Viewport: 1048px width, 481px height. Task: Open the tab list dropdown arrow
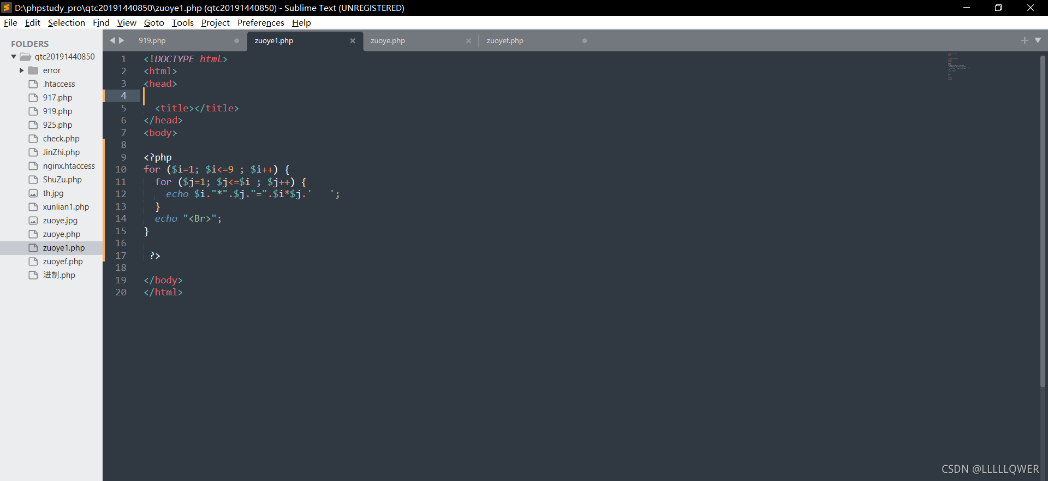pyautogui.click(x=1038, y=40)
